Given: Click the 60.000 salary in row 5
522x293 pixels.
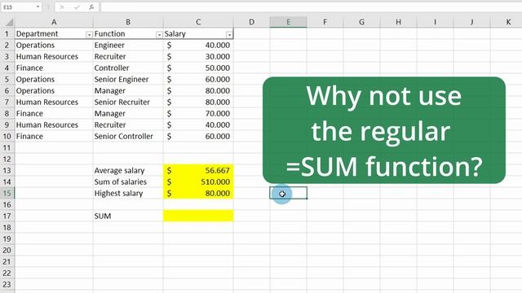Looking at the screenshot, I should 198,80.
